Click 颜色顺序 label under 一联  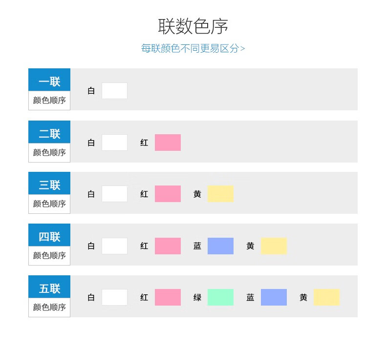coord(49,101)
